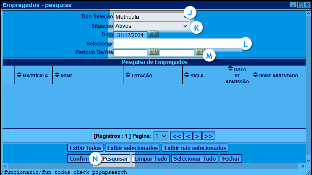Go to the first page with <<
Image resolution: width=312 pixels, height=175 pixels.
click(x=177, y=136)
